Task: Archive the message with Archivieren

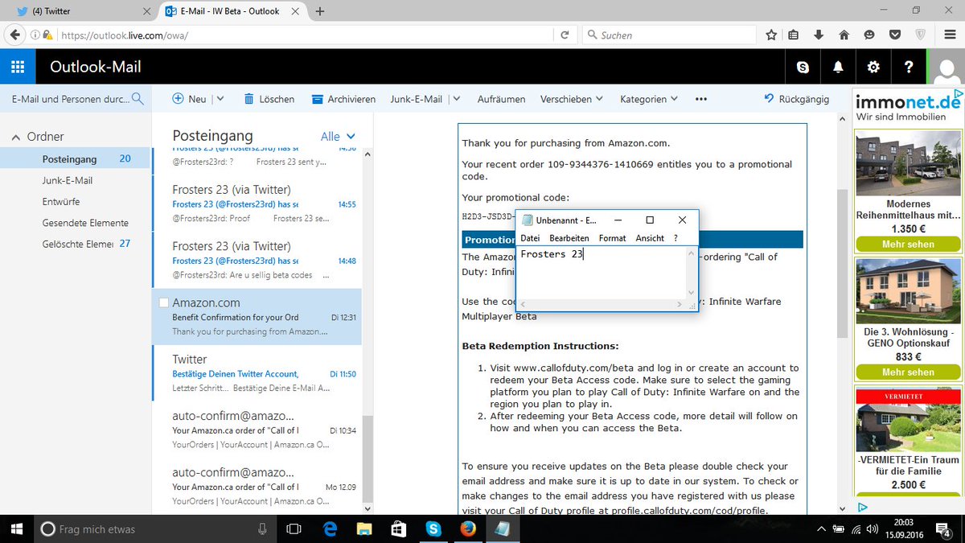Action: coord(343,99)
